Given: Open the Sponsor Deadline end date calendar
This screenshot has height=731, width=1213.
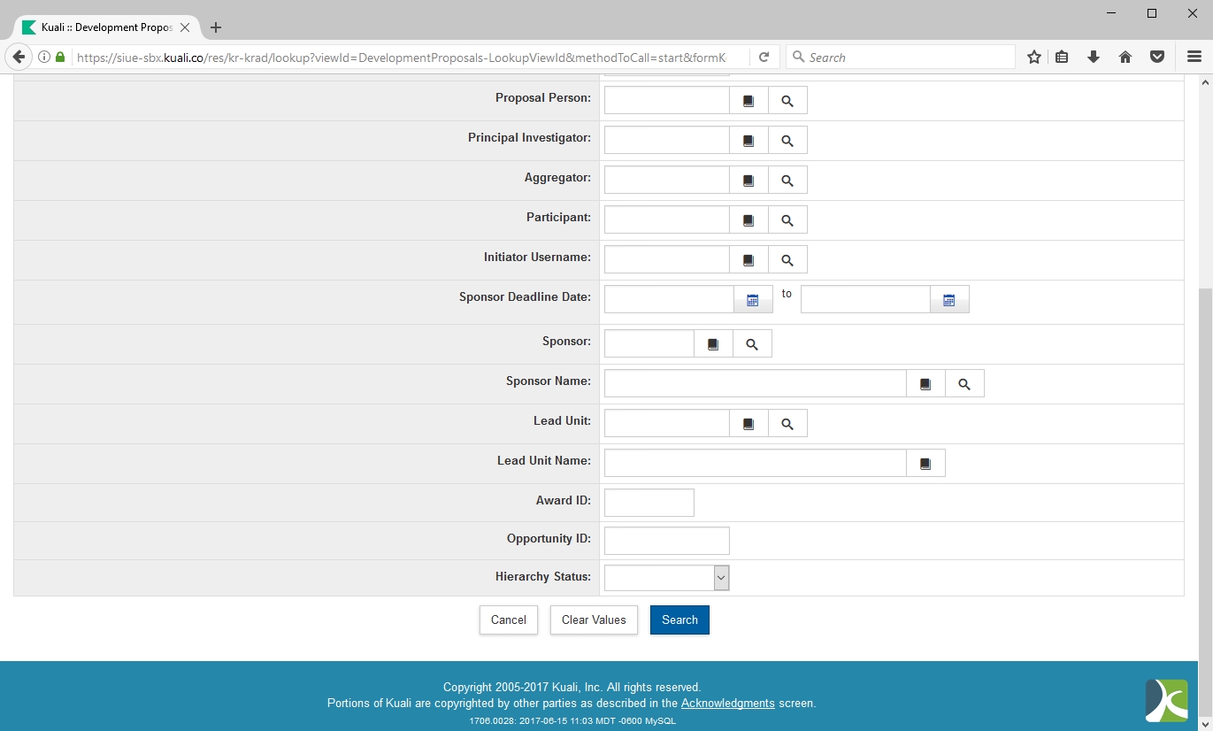Looking at the screenshot, I should coord(949,300).
